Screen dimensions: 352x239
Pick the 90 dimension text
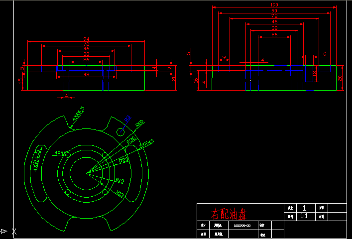274,10
